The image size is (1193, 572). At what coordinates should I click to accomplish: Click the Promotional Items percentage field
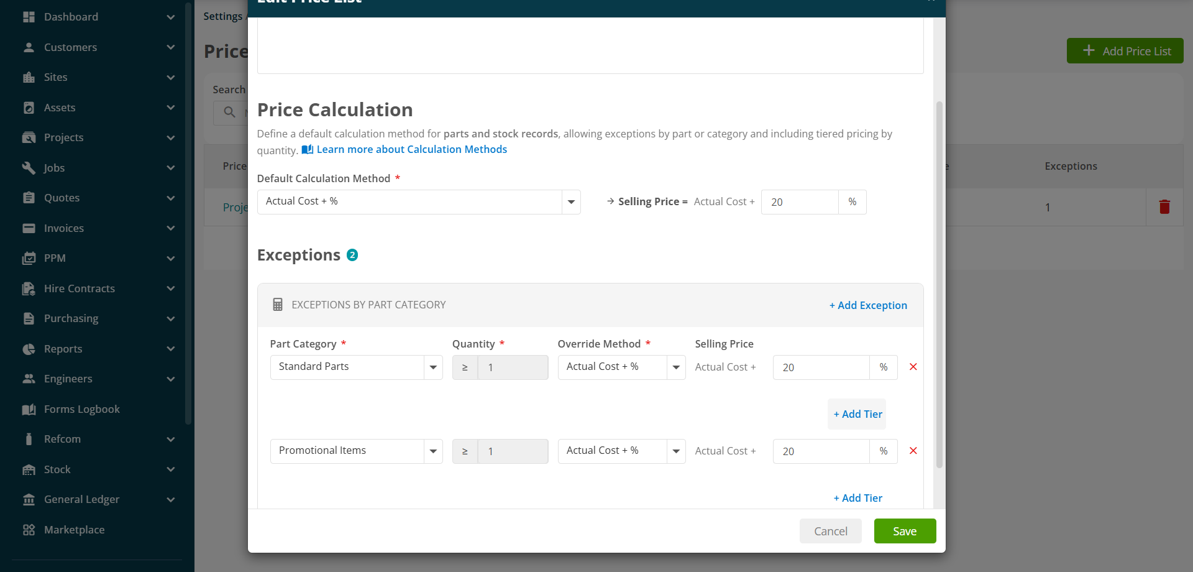821,451
